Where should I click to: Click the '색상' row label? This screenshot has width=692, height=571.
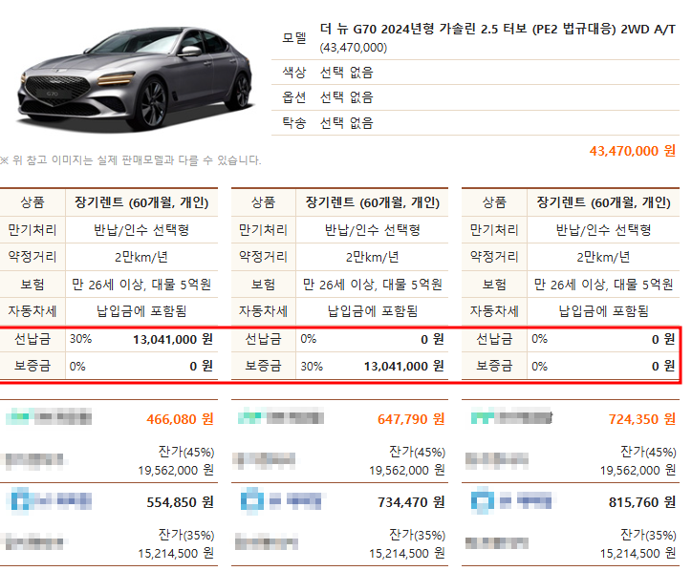294,72
